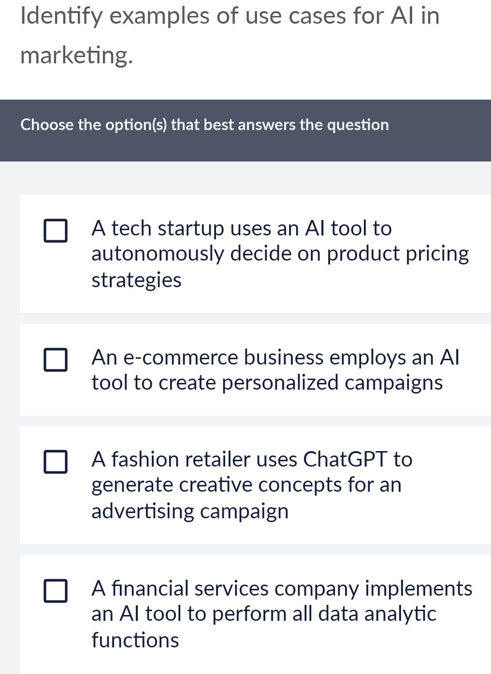The width and height of the screenshot is (491, 674).
Task: Click the tech startup answer card
Action: (255, 253)
